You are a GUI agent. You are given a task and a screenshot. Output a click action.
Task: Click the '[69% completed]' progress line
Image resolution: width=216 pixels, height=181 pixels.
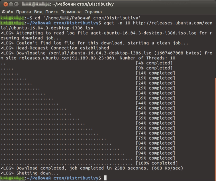[x=88, y=128]
